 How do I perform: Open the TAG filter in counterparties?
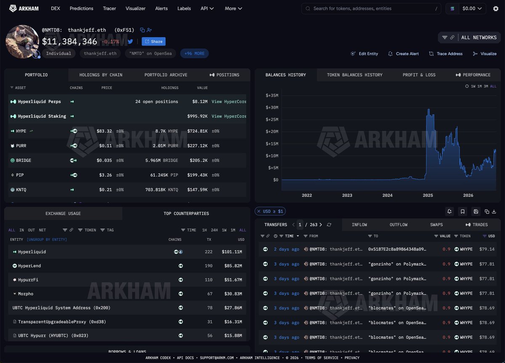click(107, 230)
